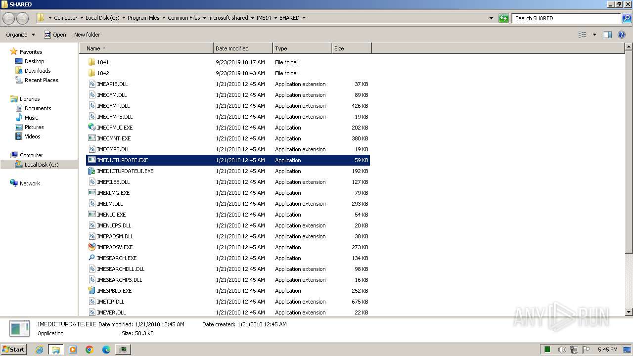Select the IMETIP.DLL file

click(x=228, y=302)
